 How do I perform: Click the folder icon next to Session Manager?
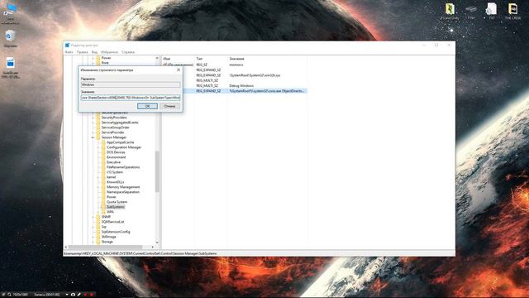(98, 137)
